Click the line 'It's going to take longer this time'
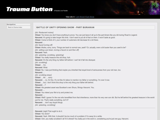Viewport: 160px width, 120px height. 75,37
